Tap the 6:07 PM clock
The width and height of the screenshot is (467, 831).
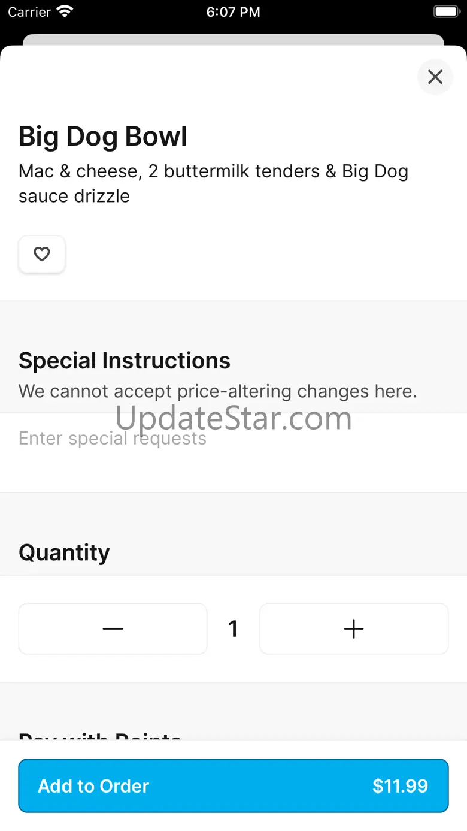[x=233, y=12]
